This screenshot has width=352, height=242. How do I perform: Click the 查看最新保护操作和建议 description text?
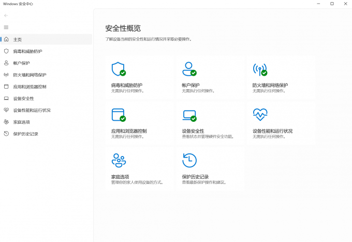click(x=204, y=182)
